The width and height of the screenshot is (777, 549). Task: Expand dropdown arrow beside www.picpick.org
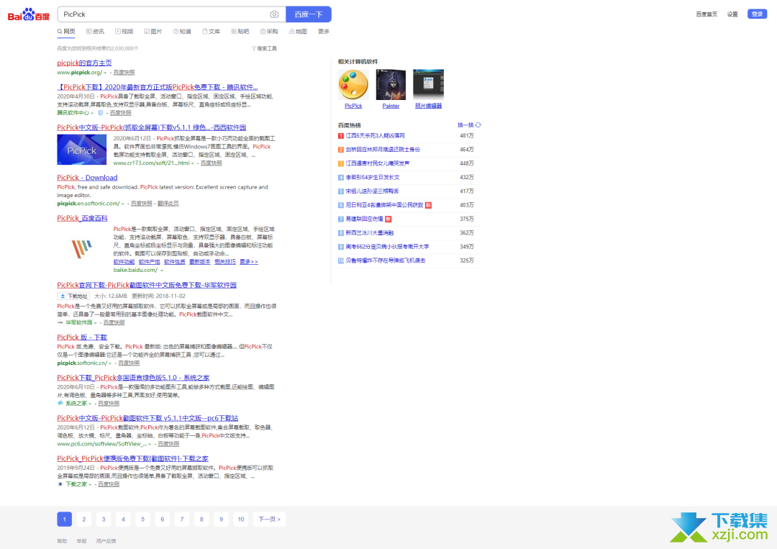[x=105, y=73]
